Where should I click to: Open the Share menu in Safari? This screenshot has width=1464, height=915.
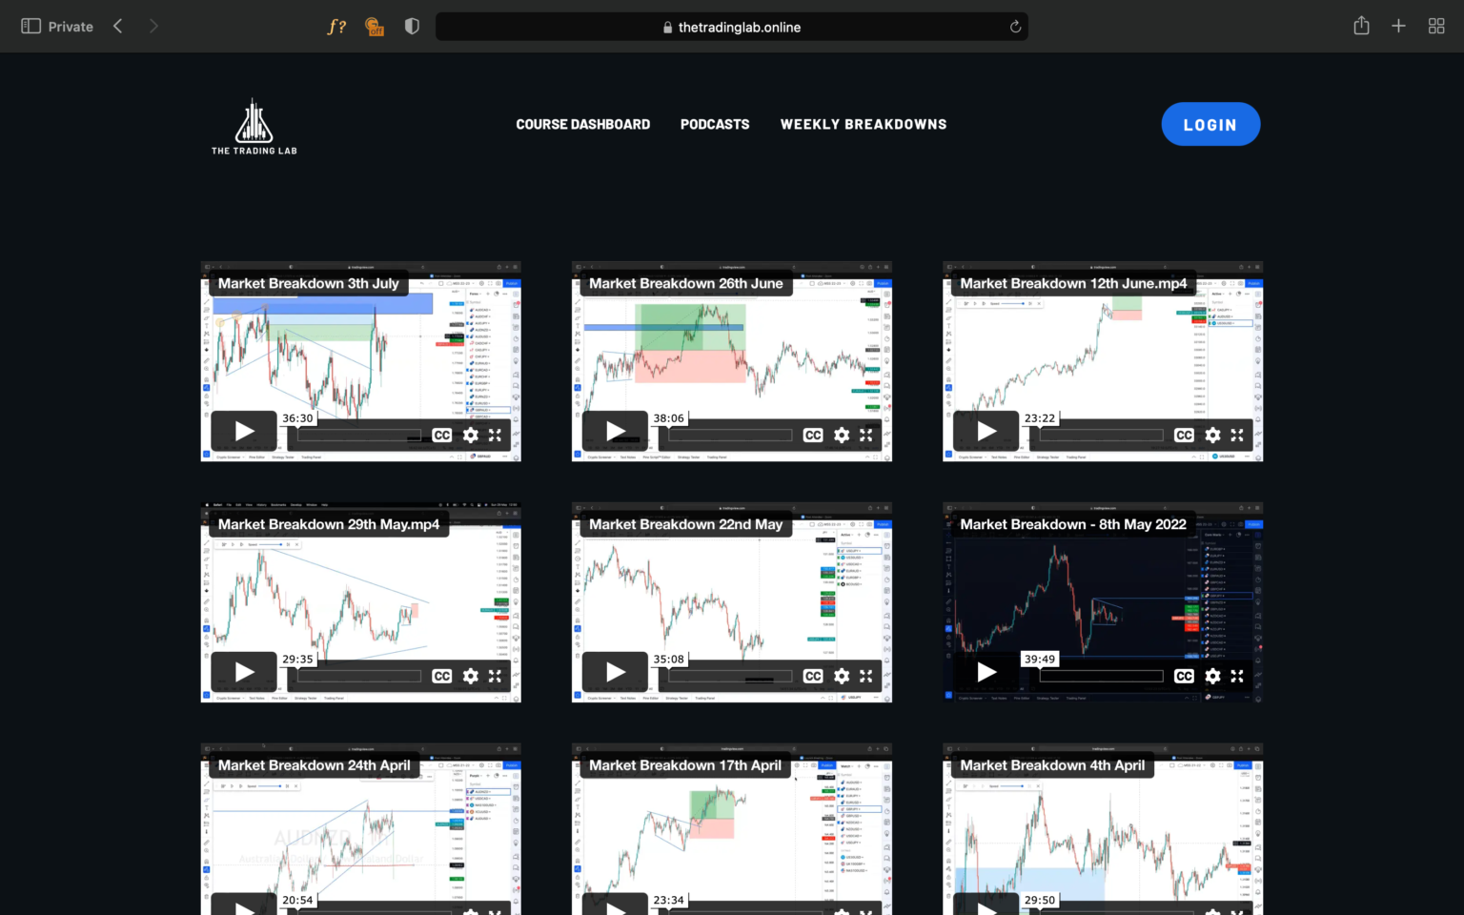[1361, 26]
